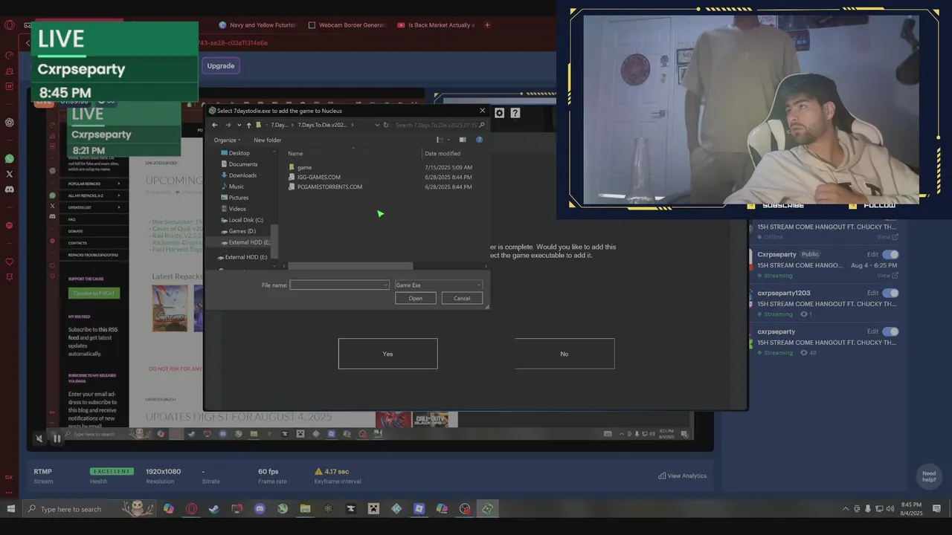Open View Analytics link
The height and width of the screenshot is (535, 952).
(682, 476)
